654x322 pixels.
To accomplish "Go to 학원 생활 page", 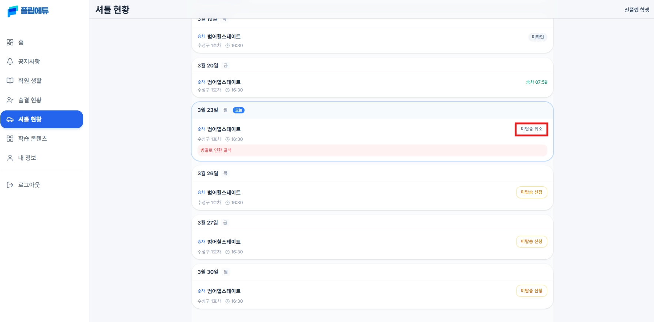I will (x=42, y=81).
